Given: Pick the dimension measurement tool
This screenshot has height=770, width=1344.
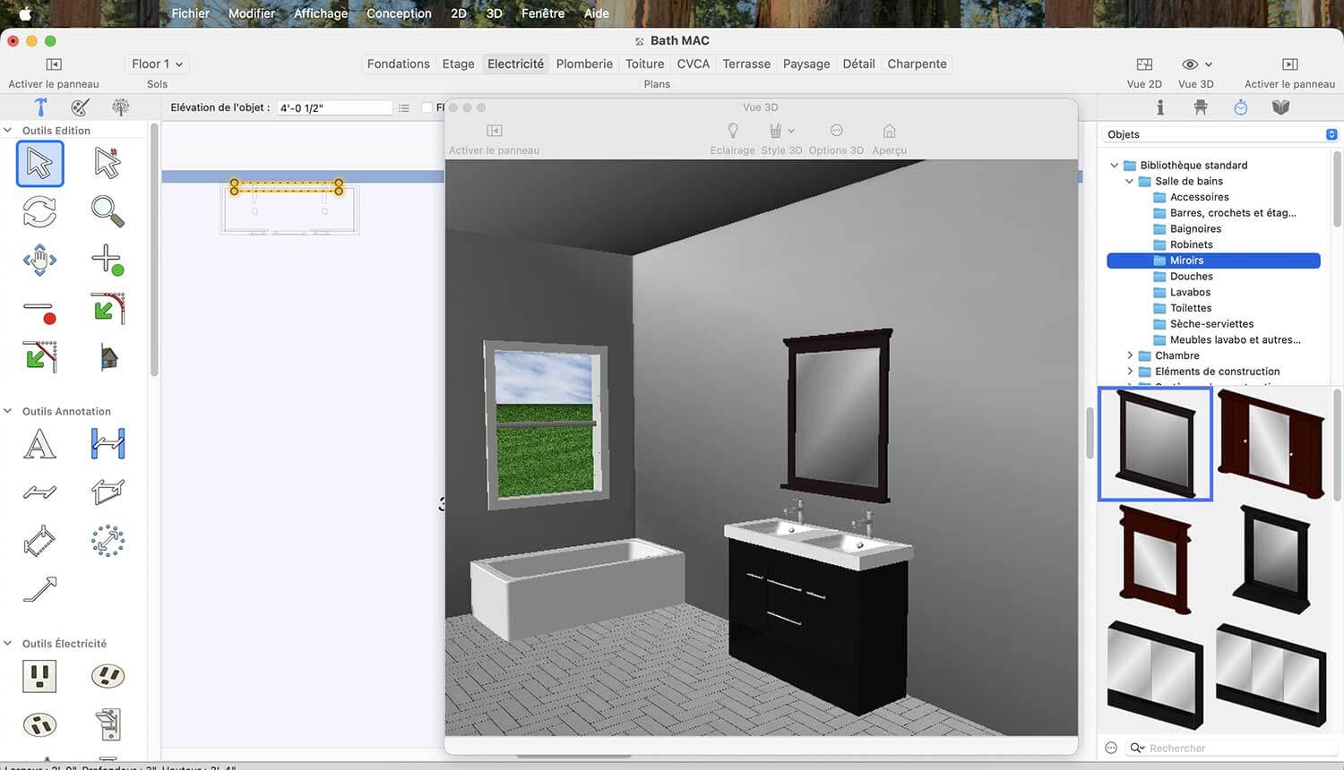Looking at the screenshot, I should pos(108,444).
